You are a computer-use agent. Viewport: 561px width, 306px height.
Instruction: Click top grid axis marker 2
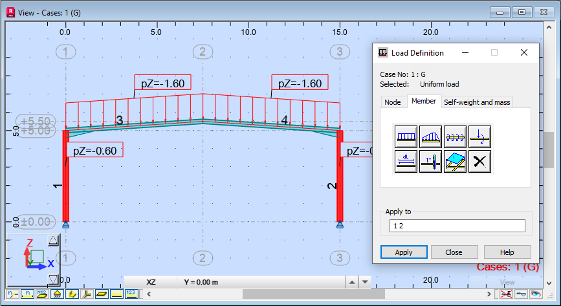point(203,52)
